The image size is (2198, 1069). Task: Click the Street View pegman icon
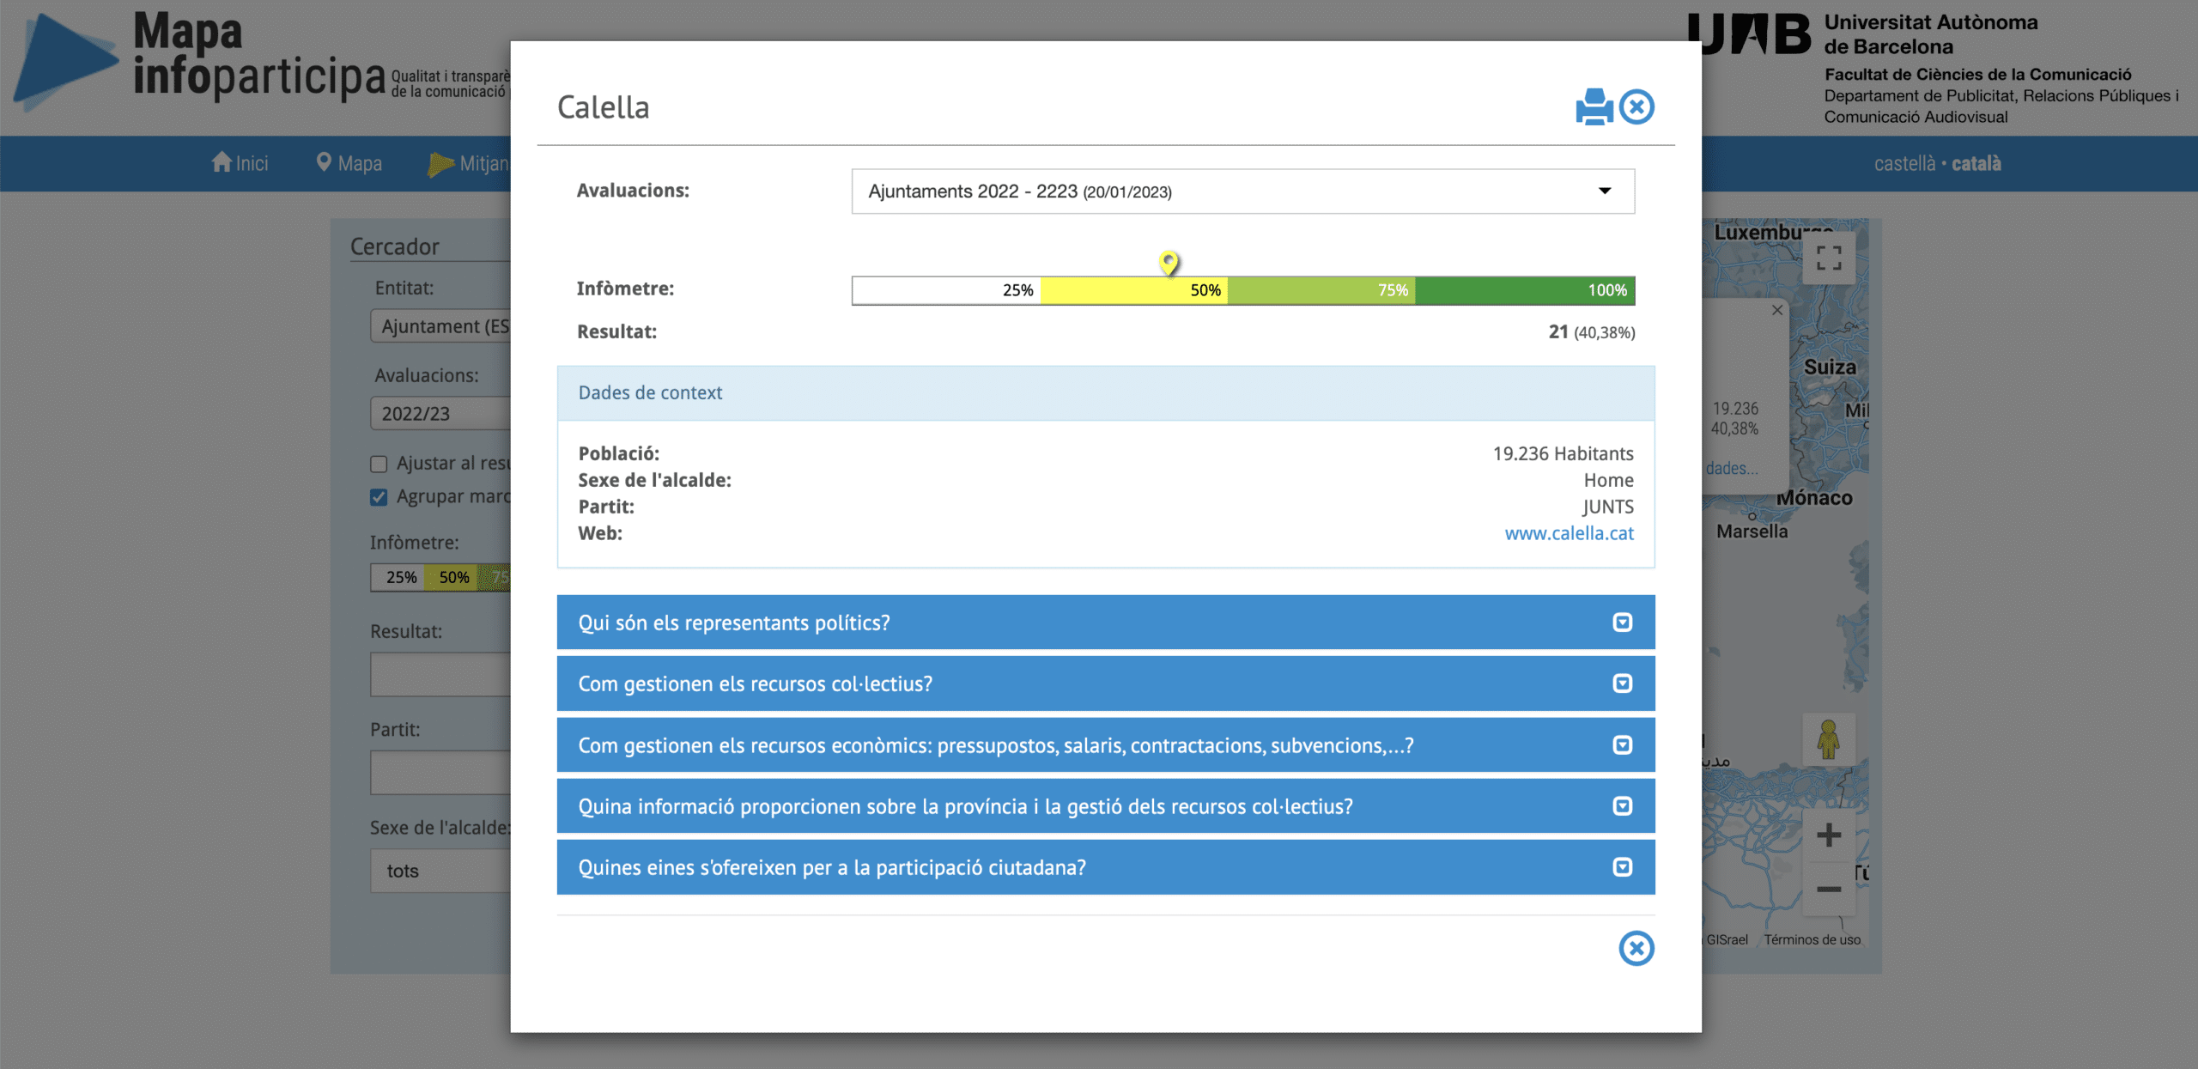pyautogui.click(x=1829, y=739)
